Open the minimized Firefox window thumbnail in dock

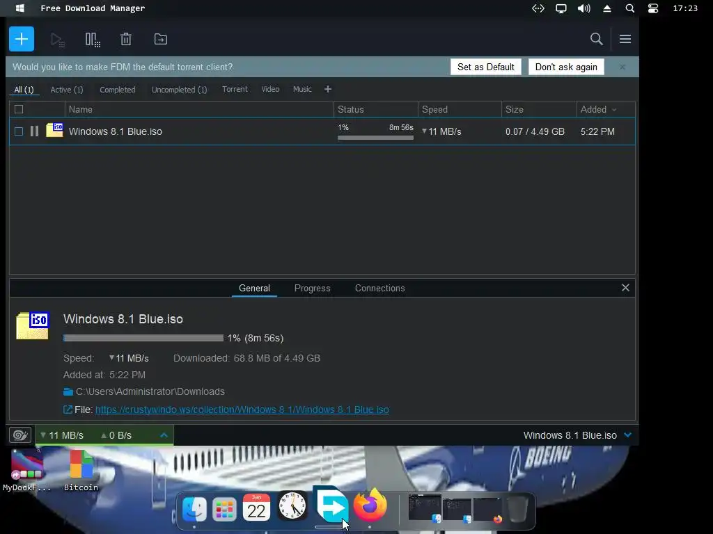click(x=488, y=509)
